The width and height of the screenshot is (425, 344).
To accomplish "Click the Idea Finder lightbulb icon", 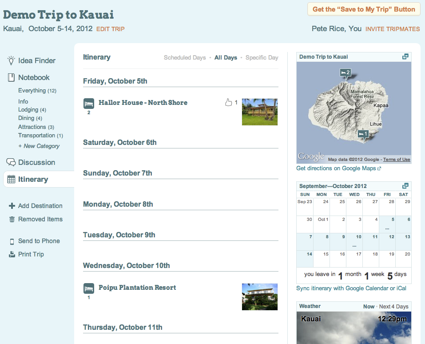I will point(11,60).
